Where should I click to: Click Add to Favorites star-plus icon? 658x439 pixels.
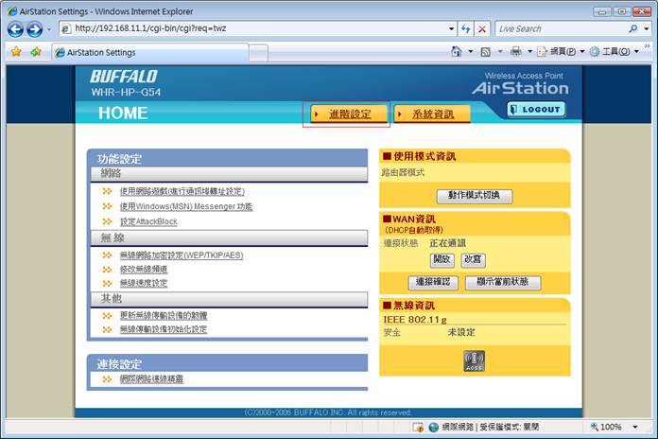[36, 52]
